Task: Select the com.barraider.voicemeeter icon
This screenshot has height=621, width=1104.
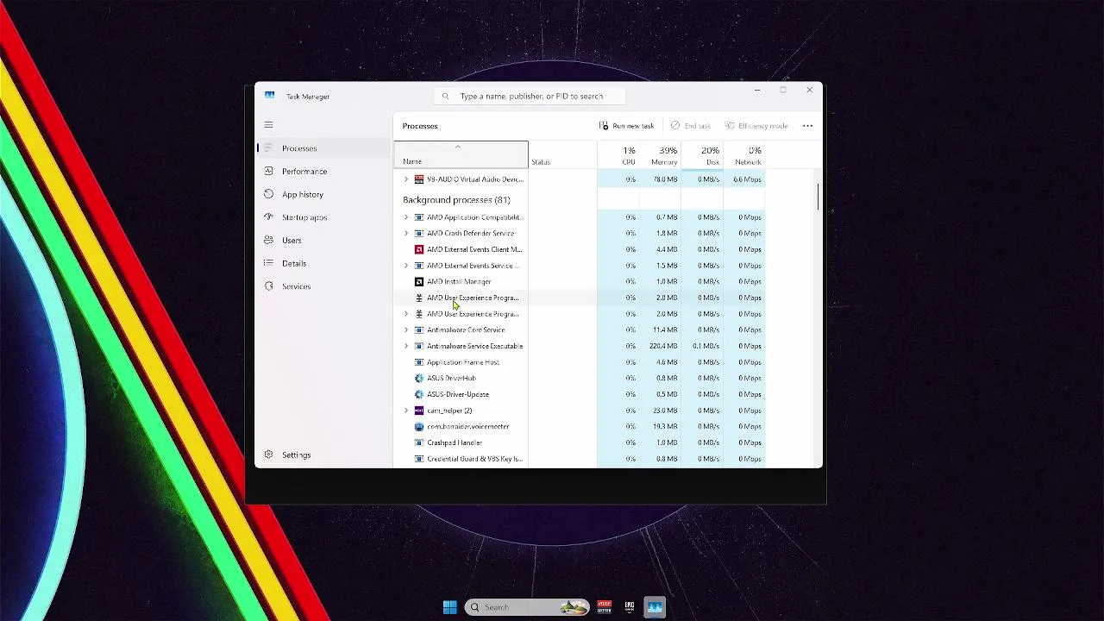Action: click(419, 426)
